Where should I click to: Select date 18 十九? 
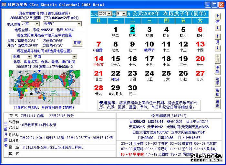(x=166, y=61)
